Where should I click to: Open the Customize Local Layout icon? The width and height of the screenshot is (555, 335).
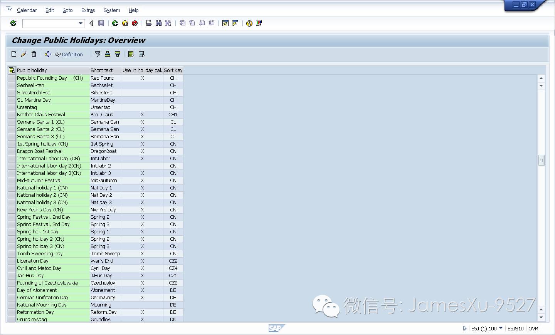pos(259,23)
